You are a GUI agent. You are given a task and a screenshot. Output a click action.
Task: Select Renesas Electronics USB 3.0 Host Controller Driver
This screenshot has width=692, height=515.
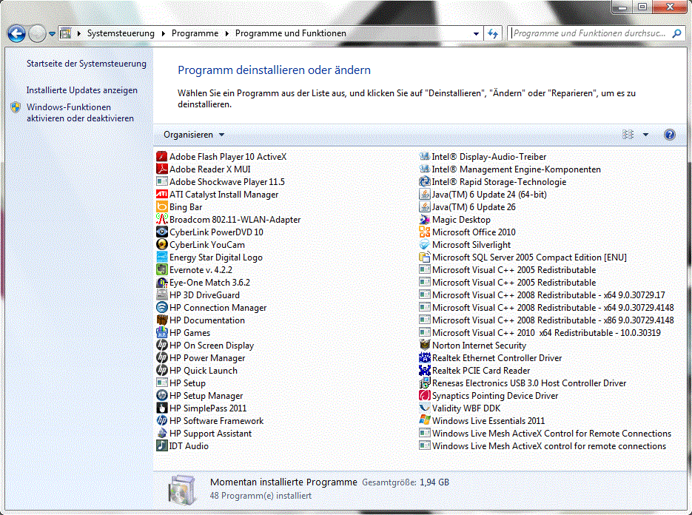[523, 383]
